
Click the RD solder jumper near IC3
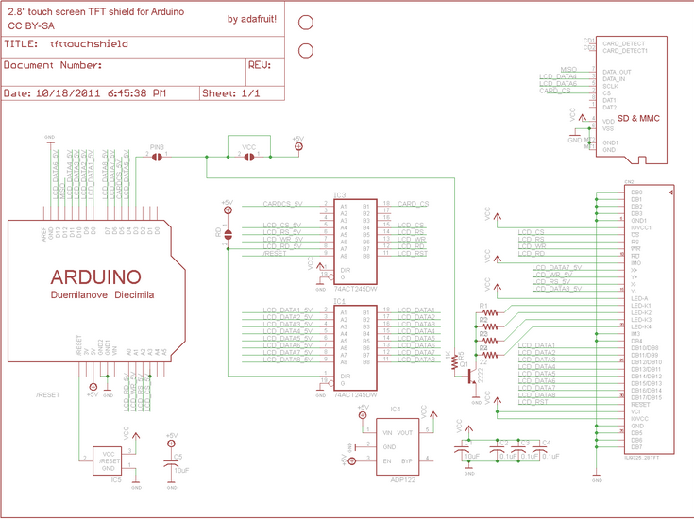point(228,234)
